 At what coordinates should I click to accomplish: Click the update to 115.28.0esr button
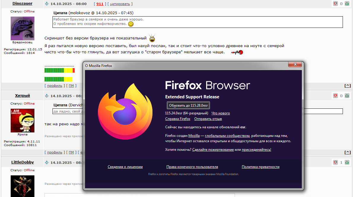tap(188, 105)
